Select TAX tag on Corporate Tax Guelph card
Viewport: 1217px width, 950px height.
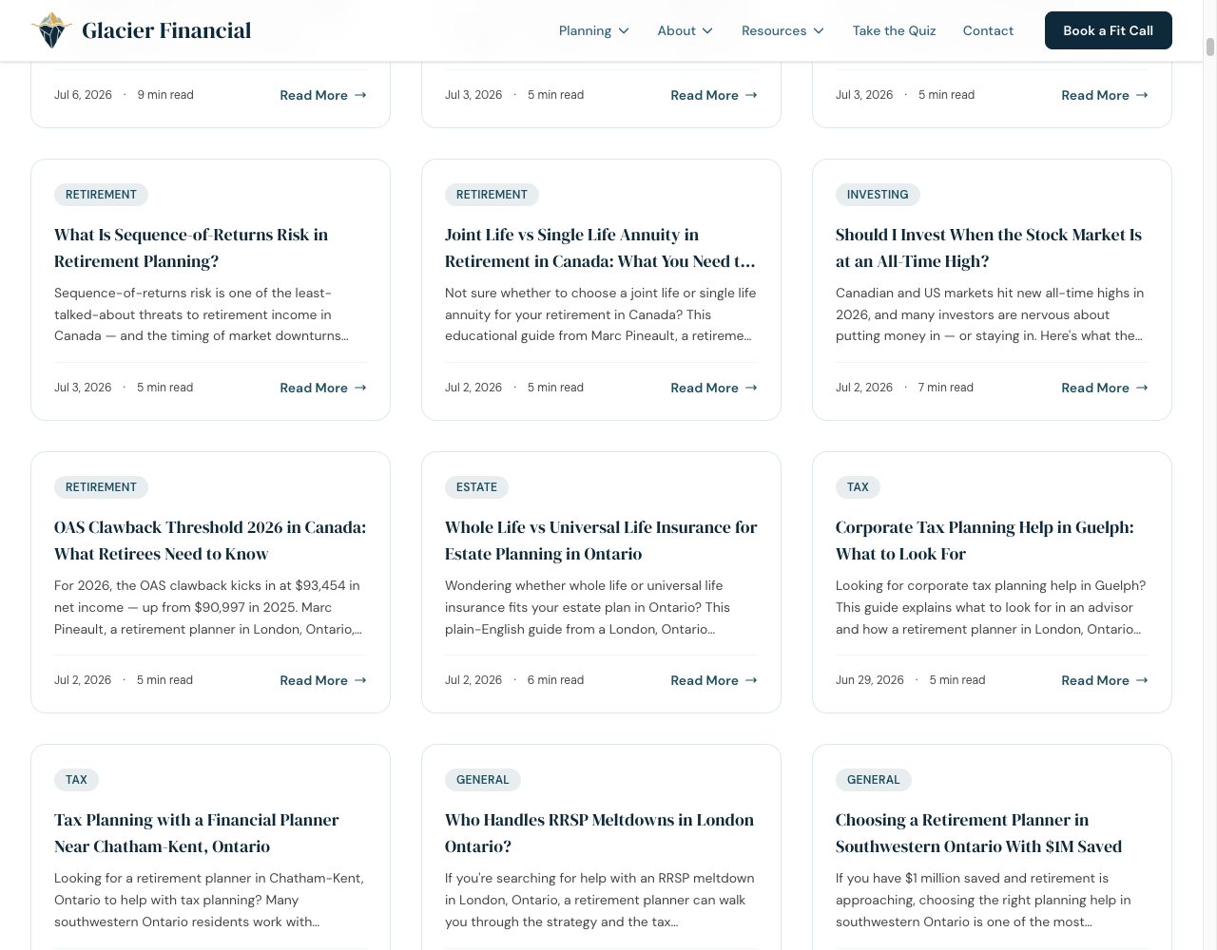pyautogui.click(x=858, y=487)
